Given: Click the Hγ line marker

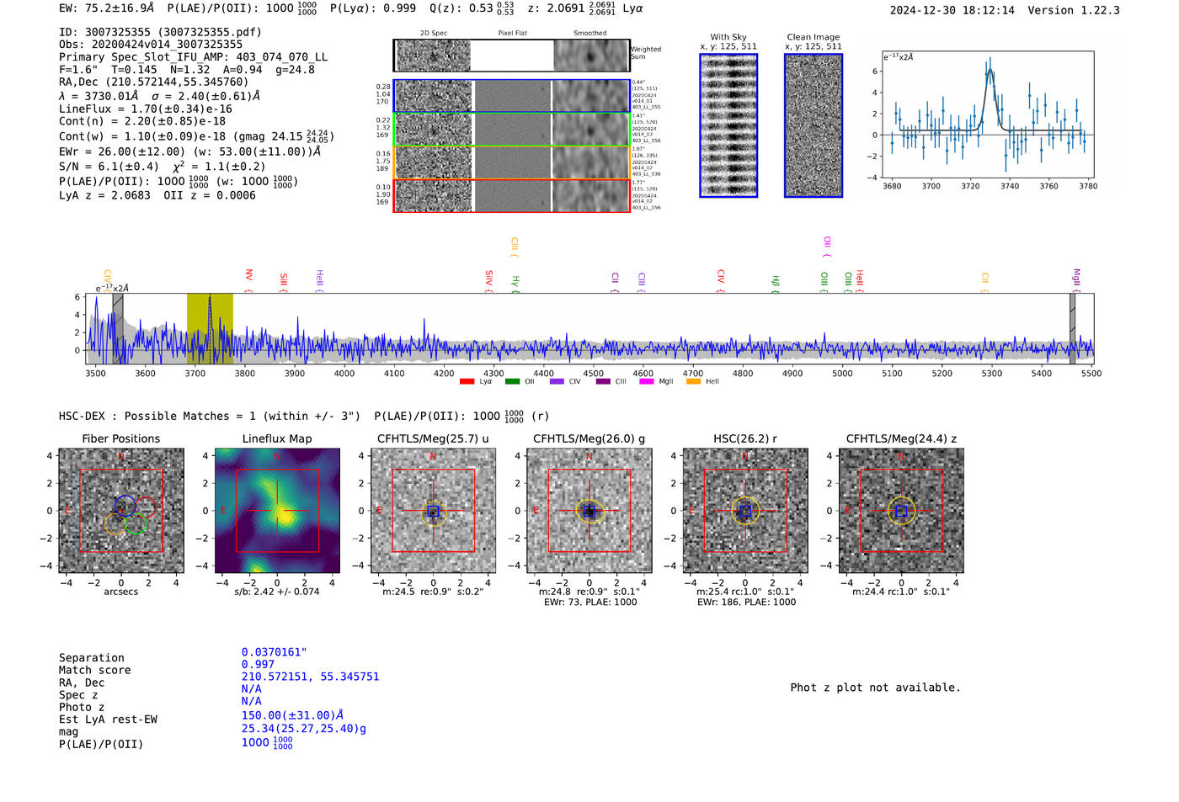Looking at the screenshot, I should pyautogui.click(x=515, y=284).
